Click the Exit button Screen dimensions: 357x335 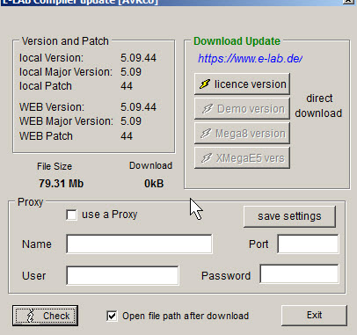314,315
